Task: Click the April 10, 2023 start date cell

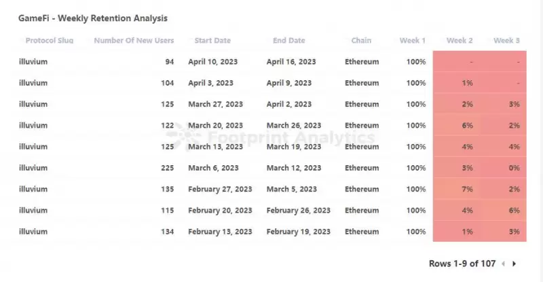Action: 213,62
